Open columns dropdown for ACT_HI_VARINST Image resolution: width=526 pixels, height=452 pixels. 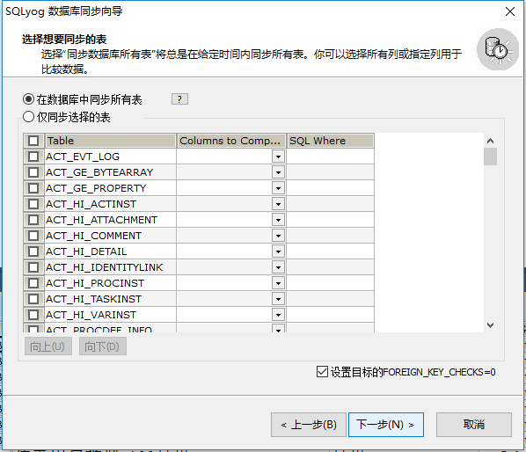click(x=278, y=315)
